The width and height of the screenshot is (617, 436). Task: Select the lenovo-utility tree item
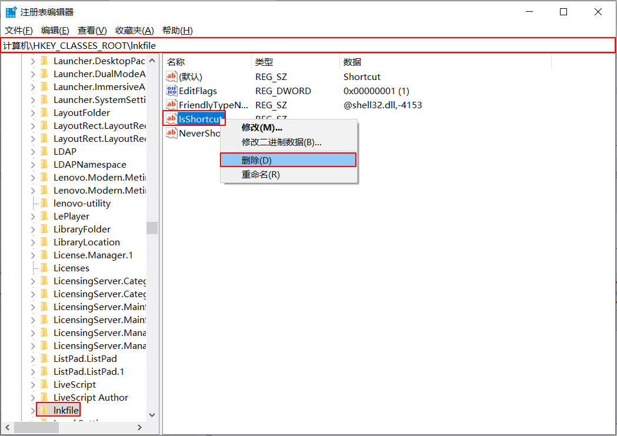(82, 203)
